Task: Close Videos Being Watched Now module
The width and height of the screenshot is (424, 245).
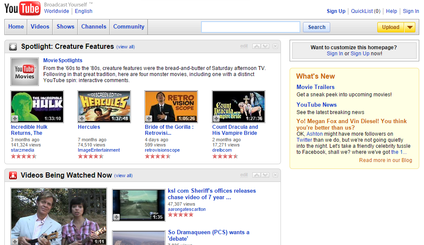Action: pyautogui.click(x=275, y=175)
